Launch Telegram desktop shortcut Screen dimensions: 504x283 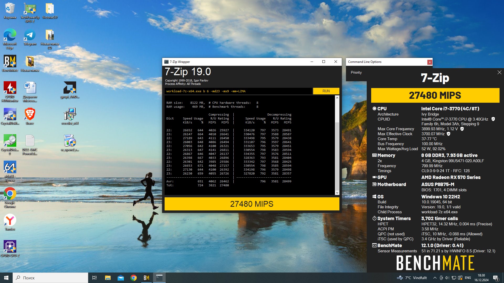coord(30,37)
